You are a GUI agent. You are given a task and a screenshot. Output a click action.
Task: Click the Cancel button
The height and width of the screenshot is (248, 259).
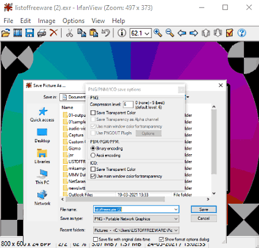pyautogui.click(x=204, y=218)
